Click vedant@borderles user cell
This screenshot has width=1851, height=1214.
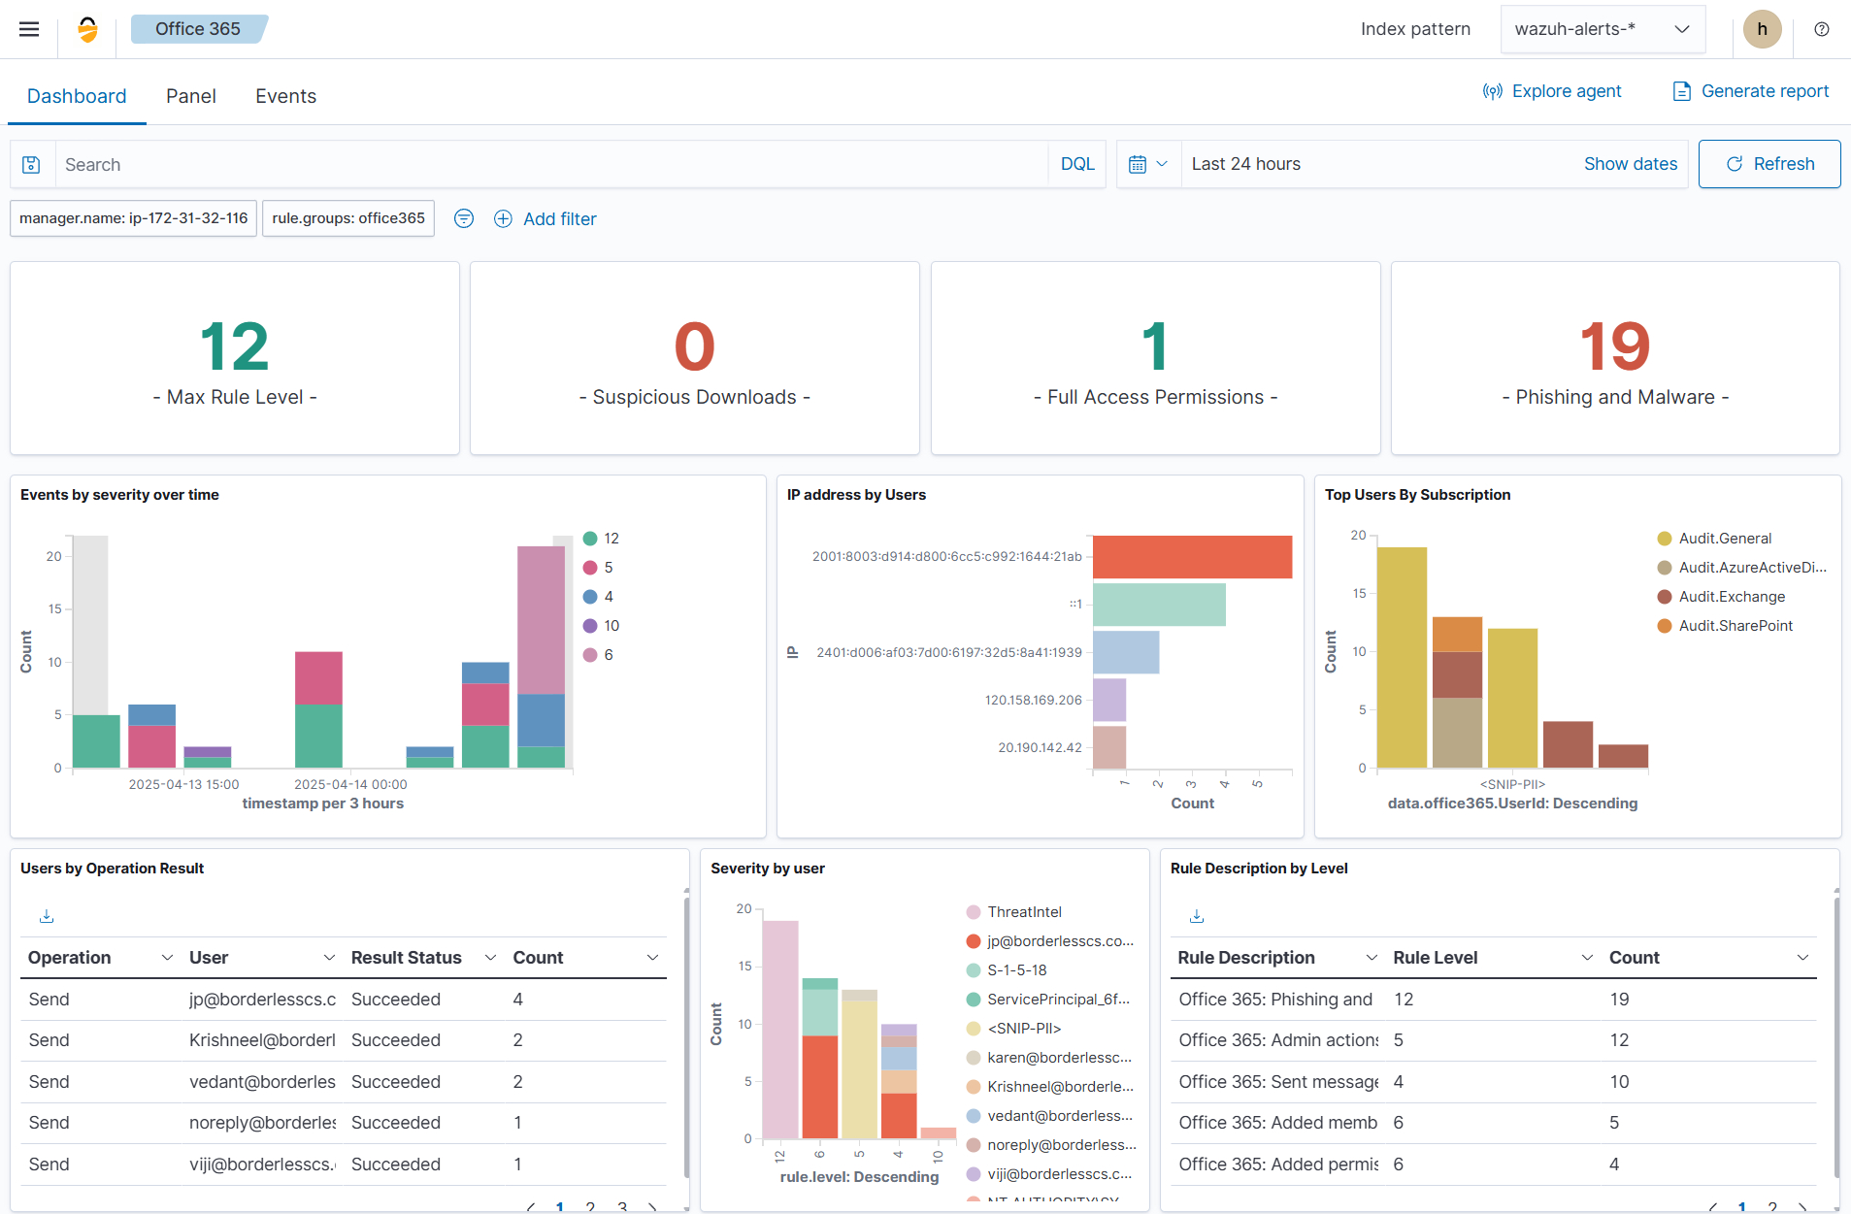(262, 1082)
